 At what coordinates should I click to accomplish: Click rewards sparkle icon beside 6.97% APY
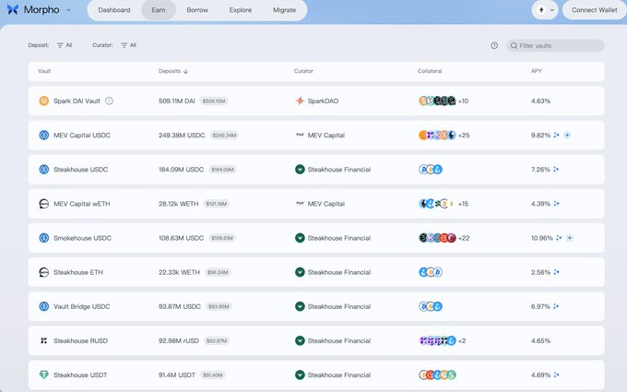[556, 306]
